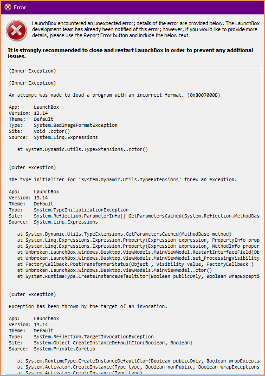Click the type initializer threw an exception line

tap(123, 179)
